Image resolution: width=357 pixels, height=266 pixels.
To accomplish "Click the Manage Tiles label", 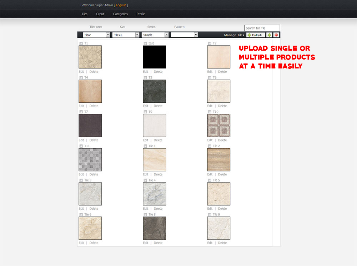I will tap(234, 35).
